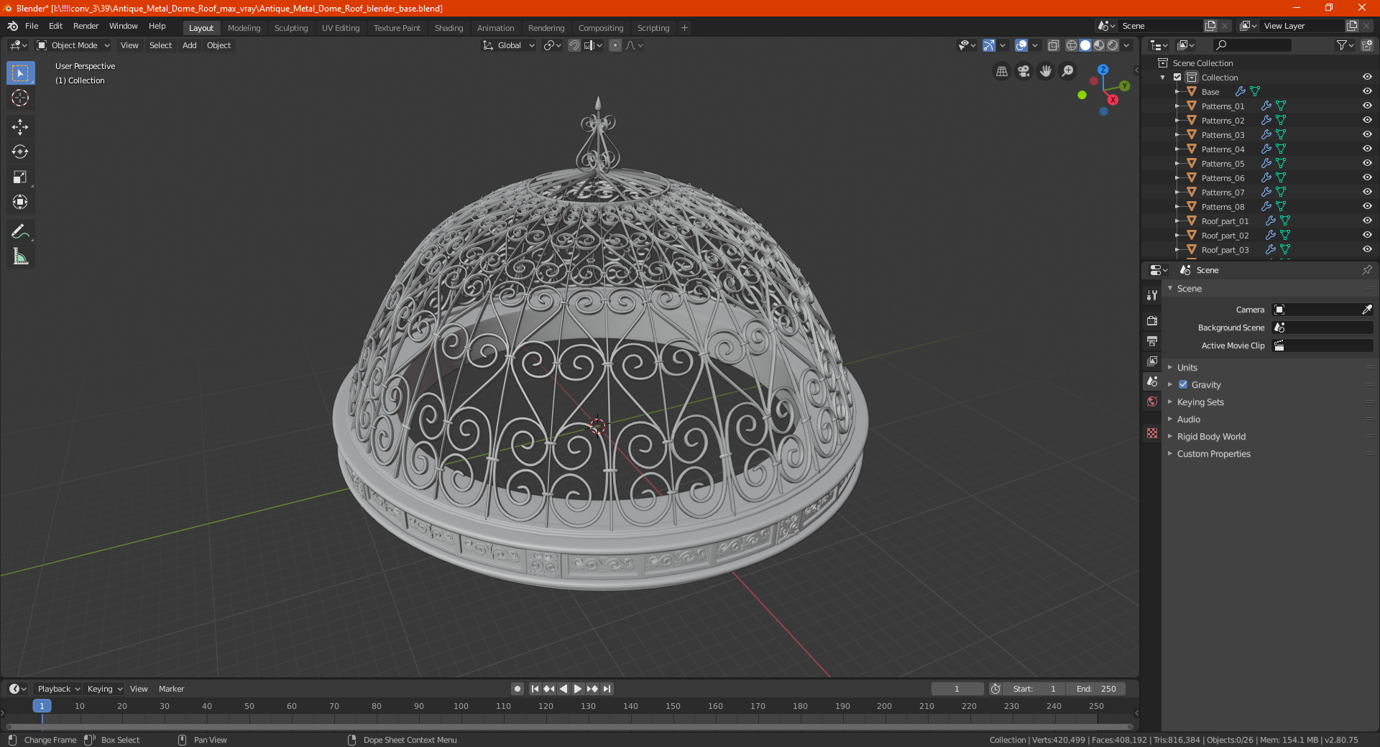Screen dimensions: 1380x747
Task: Select the Move tool
Action: coord(20,127)
